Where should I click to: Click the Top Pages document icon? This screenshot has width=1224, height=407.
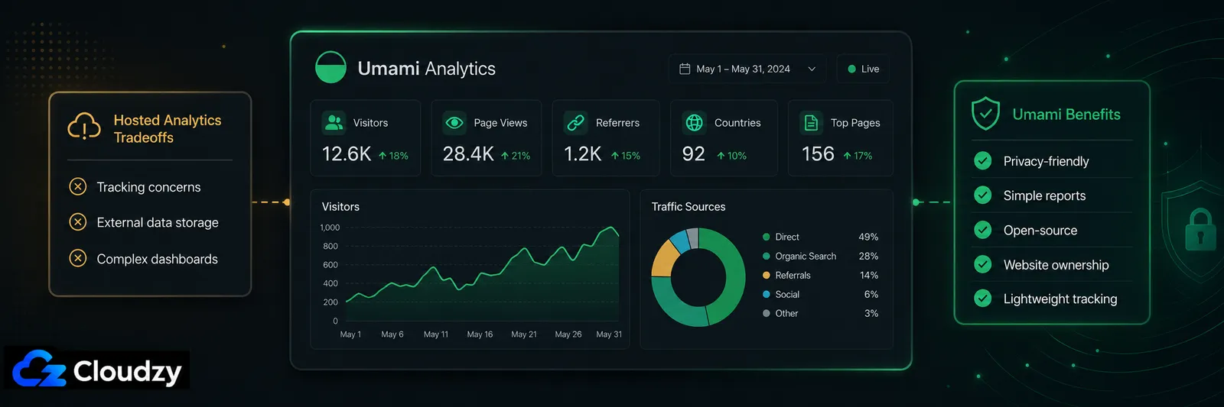click(x=811, y=122)
